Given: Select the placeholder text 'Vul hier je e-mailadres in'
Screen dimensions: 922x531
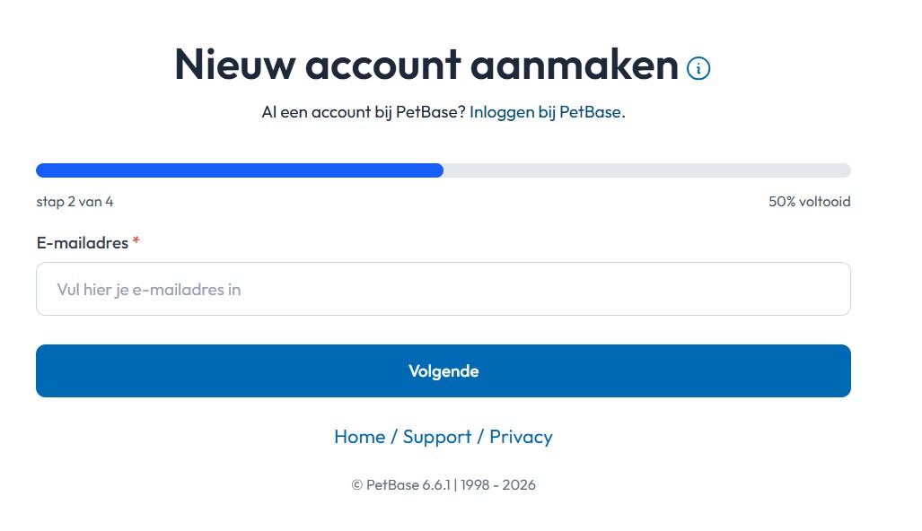Looking at the screenshot, I should 148,289.
